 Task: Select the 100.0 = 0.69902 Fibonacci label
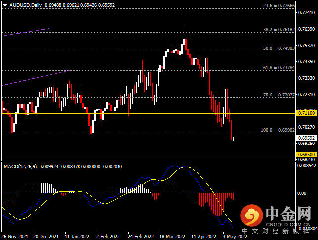277,130
